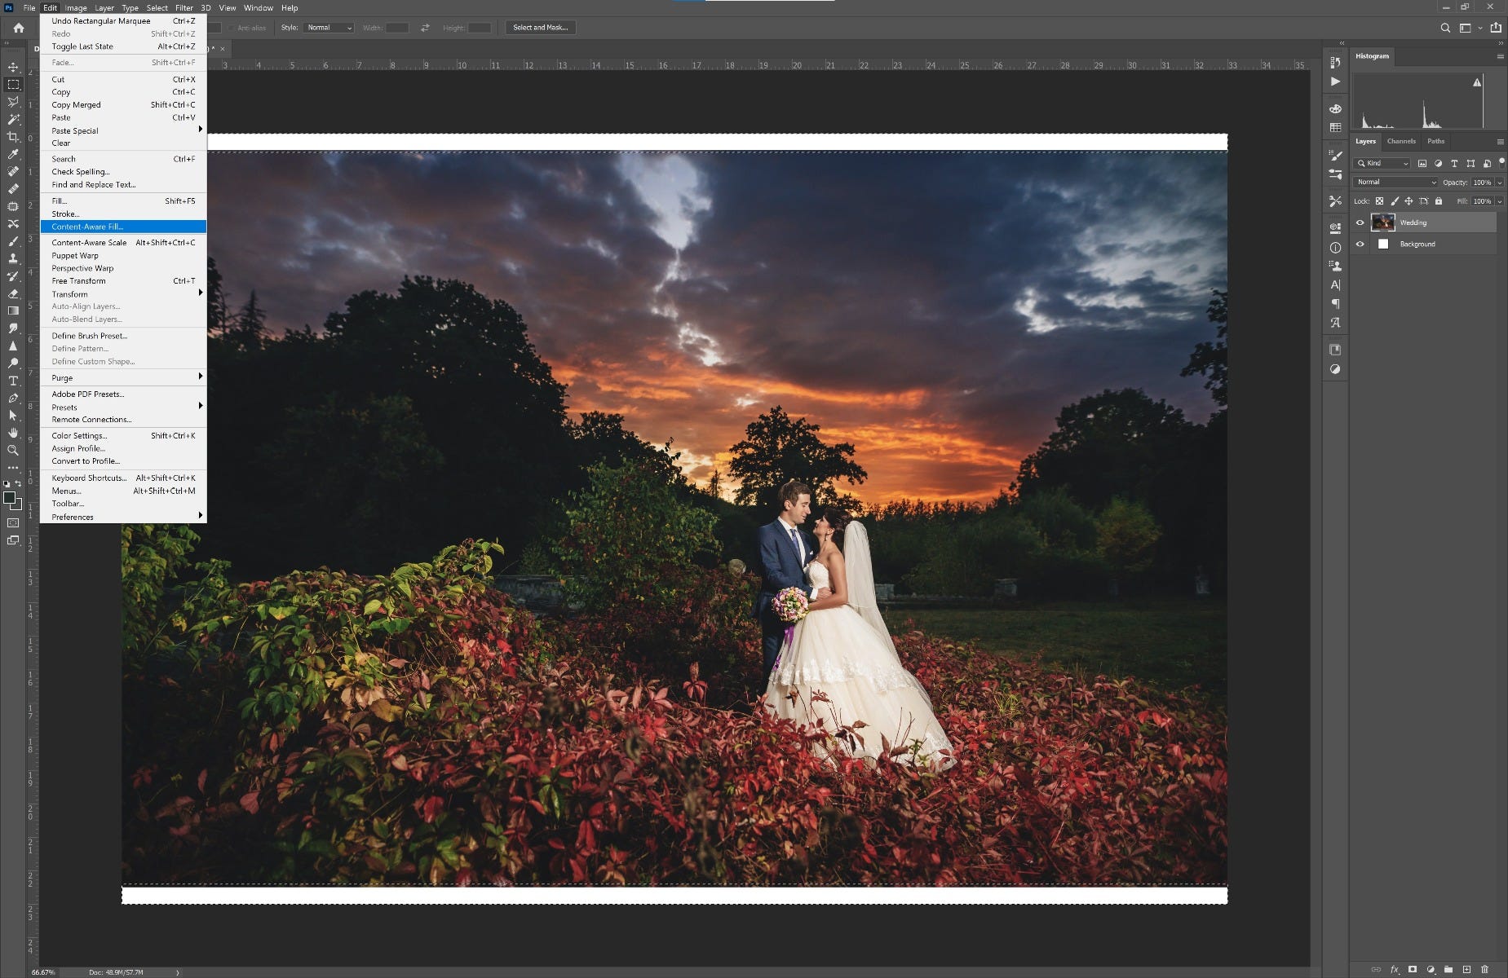Screen dimensions: 1508x978
Task: Open the Swatches panel grid icon
Action: (x=1335, y=128)
